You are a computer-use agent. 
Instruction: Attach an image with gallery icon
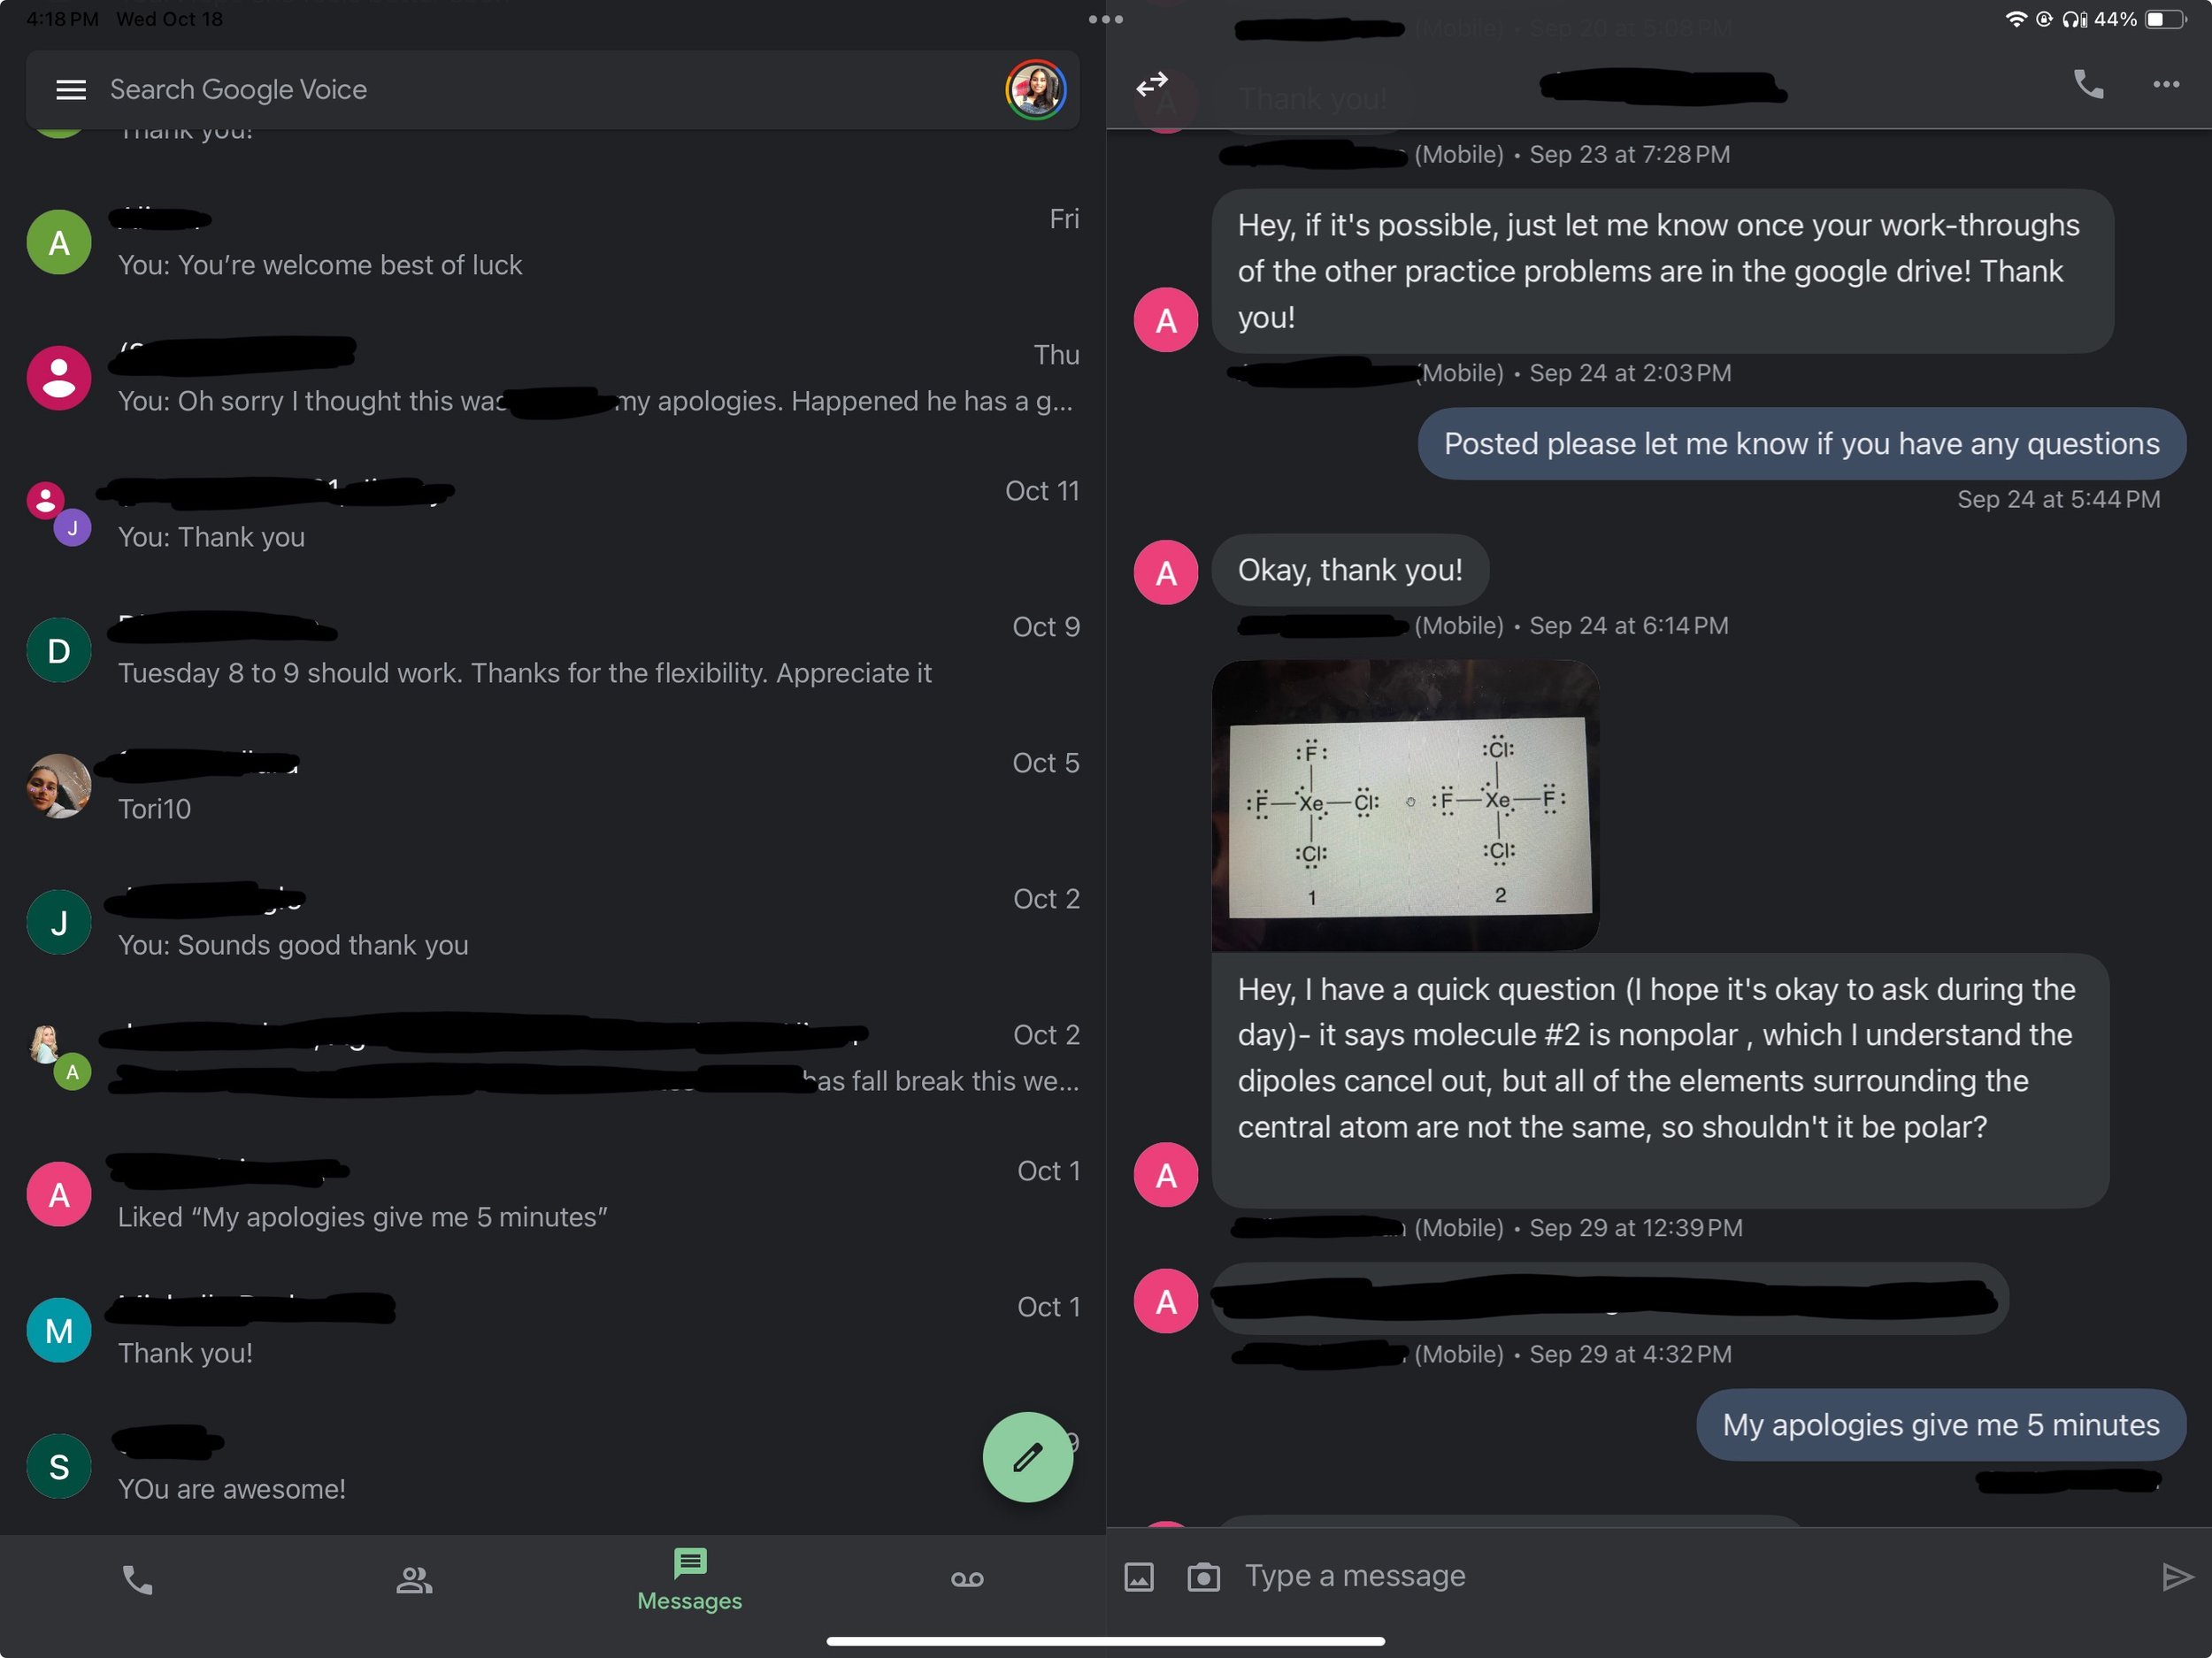1139,1577
